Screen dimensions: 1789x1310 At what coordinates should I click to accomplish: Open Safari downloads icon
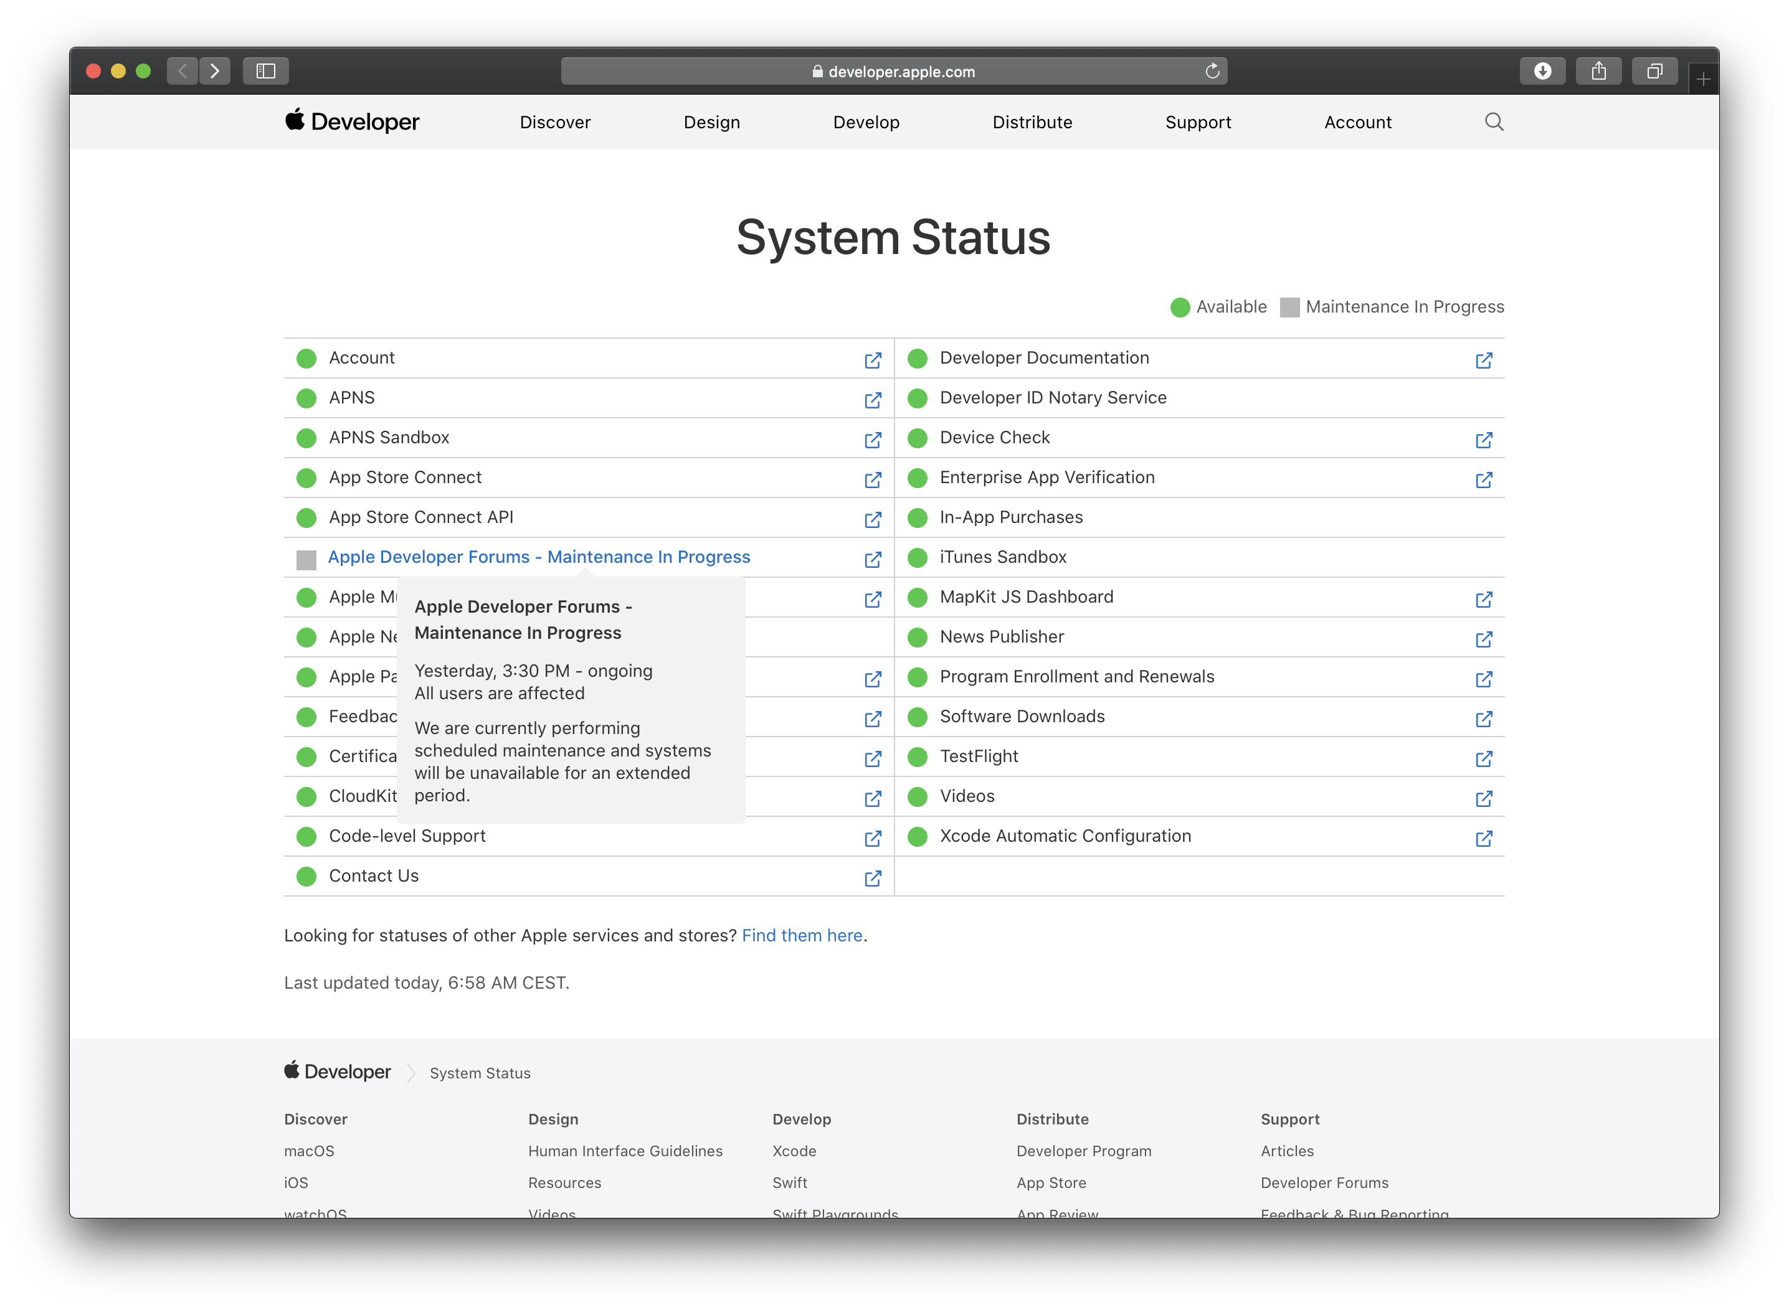pyautogui.click(x=1542, y=70)
